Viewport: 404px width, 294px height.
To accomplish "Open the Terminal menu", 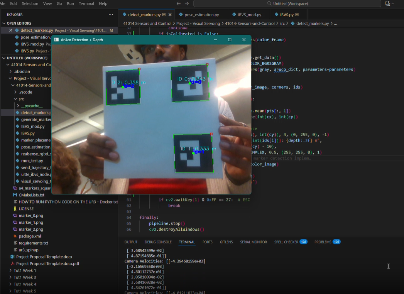I will click(x=86, y=3).
